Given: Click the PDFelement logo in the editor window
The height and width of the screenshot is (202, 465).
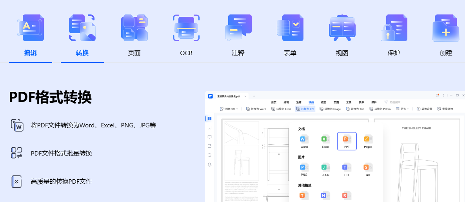Looking at the screenshot, I should pos(211,96).
